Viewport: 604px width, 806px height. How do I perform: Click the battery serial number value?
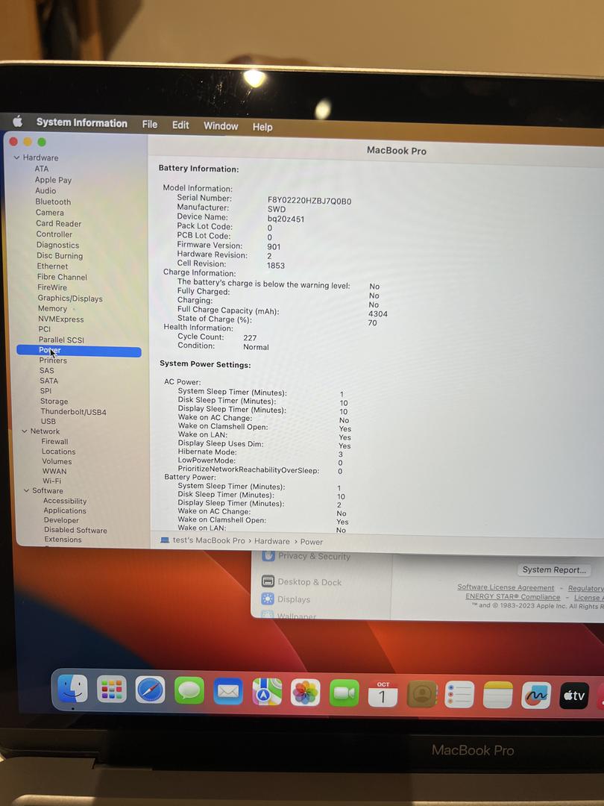(x=309, y=201)
